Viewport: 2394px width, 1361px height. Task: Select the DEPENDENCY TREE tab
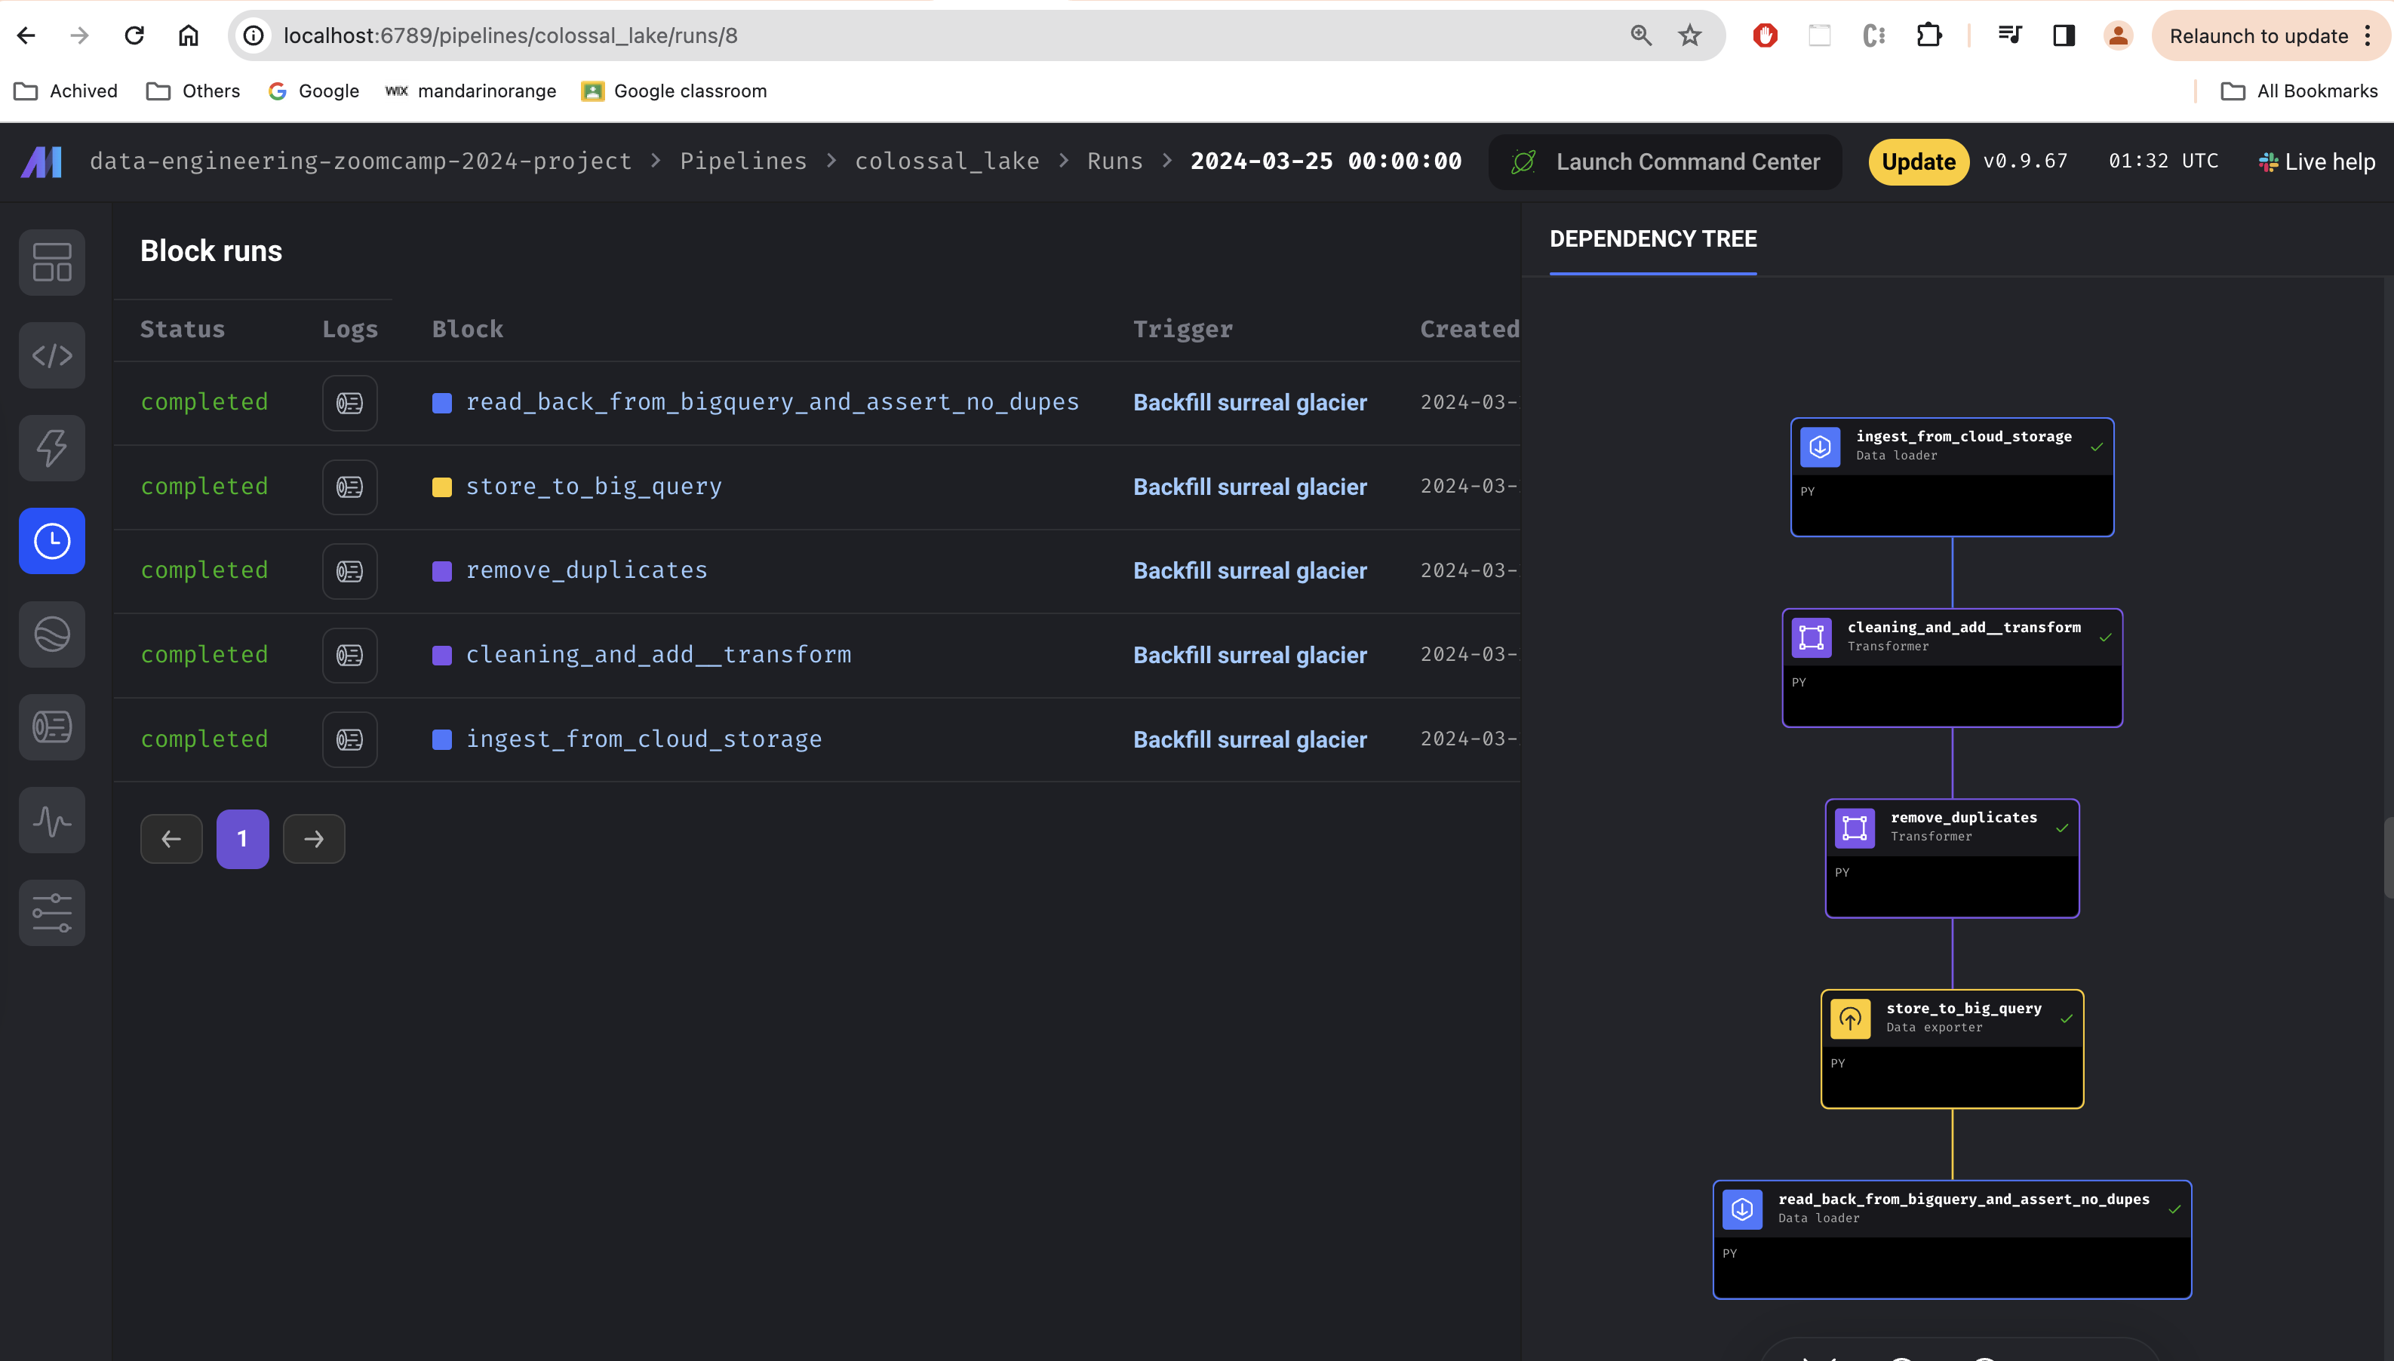coord(1652,239)
